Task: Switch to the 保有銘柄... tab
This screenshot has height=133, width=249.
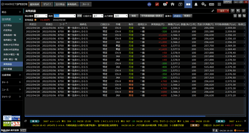Action: click(73, 4)
